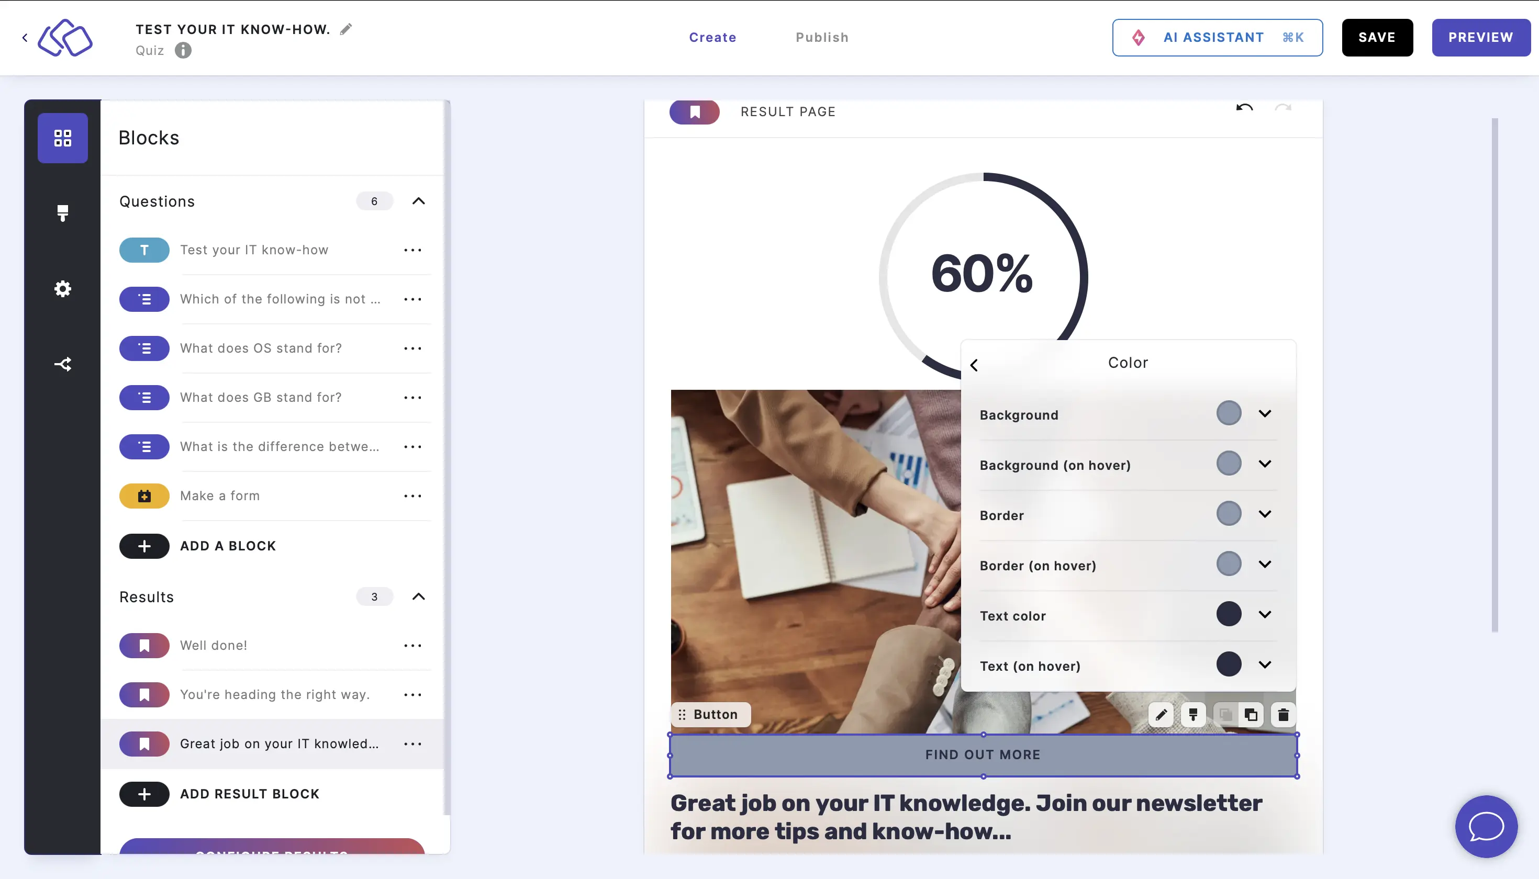Screen dimensions: 1539x879
Task: Expand the Background color dropdown
Action: click(x=1265, y=413)
